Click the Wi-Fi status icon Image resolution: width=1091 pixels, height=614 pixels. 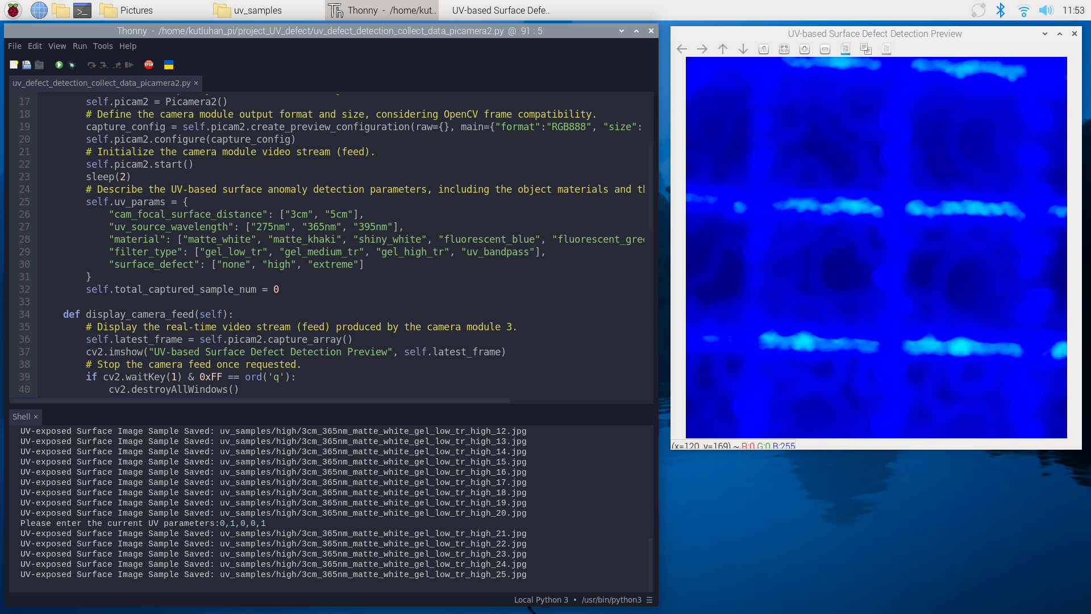pyautogui.click(x=1024, y=10)
